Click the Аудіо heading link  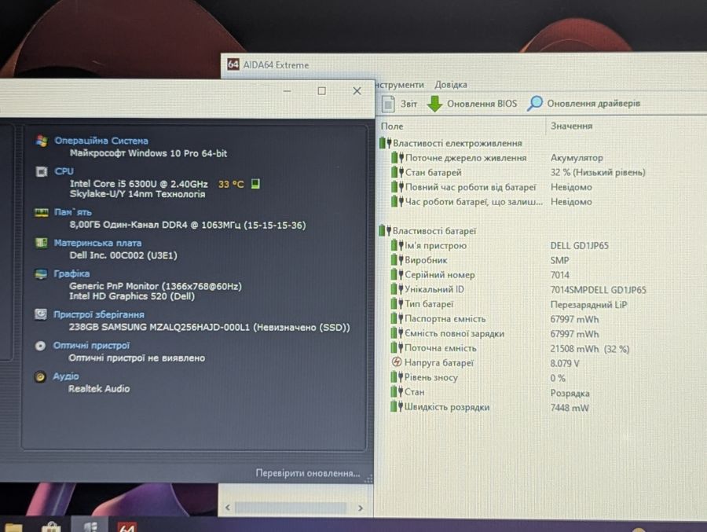pos(66,376)
